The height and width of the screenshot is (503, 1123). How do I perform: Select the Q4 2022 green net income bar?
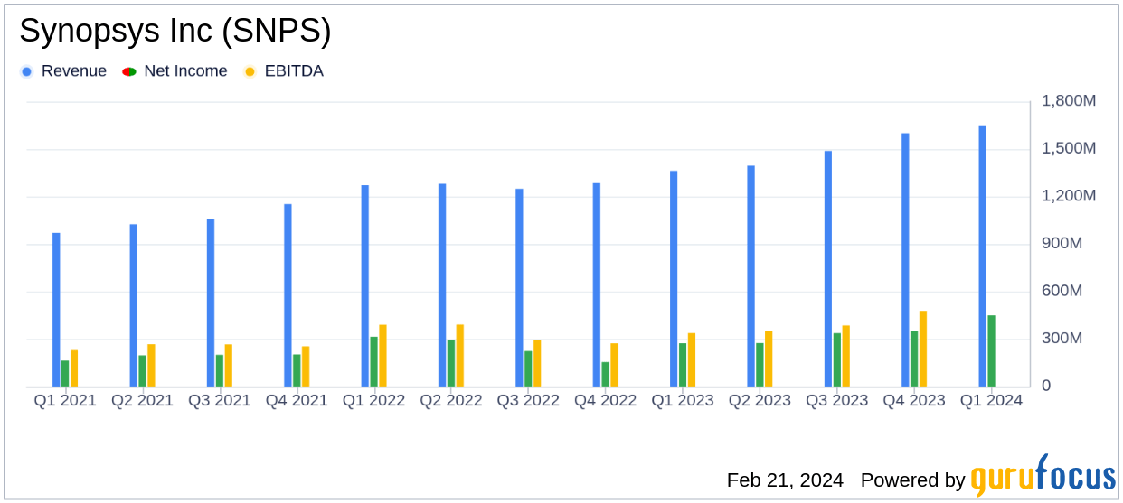point(605,374)
